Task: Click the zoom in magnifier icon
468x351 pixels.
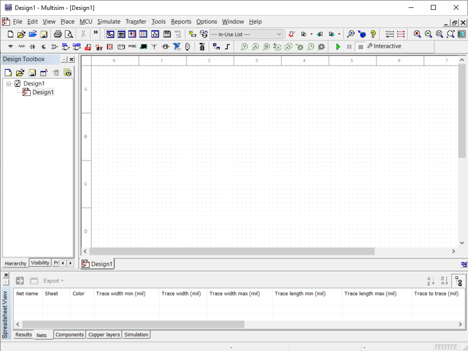Action: pyautogui.click(x=417, y=34)
